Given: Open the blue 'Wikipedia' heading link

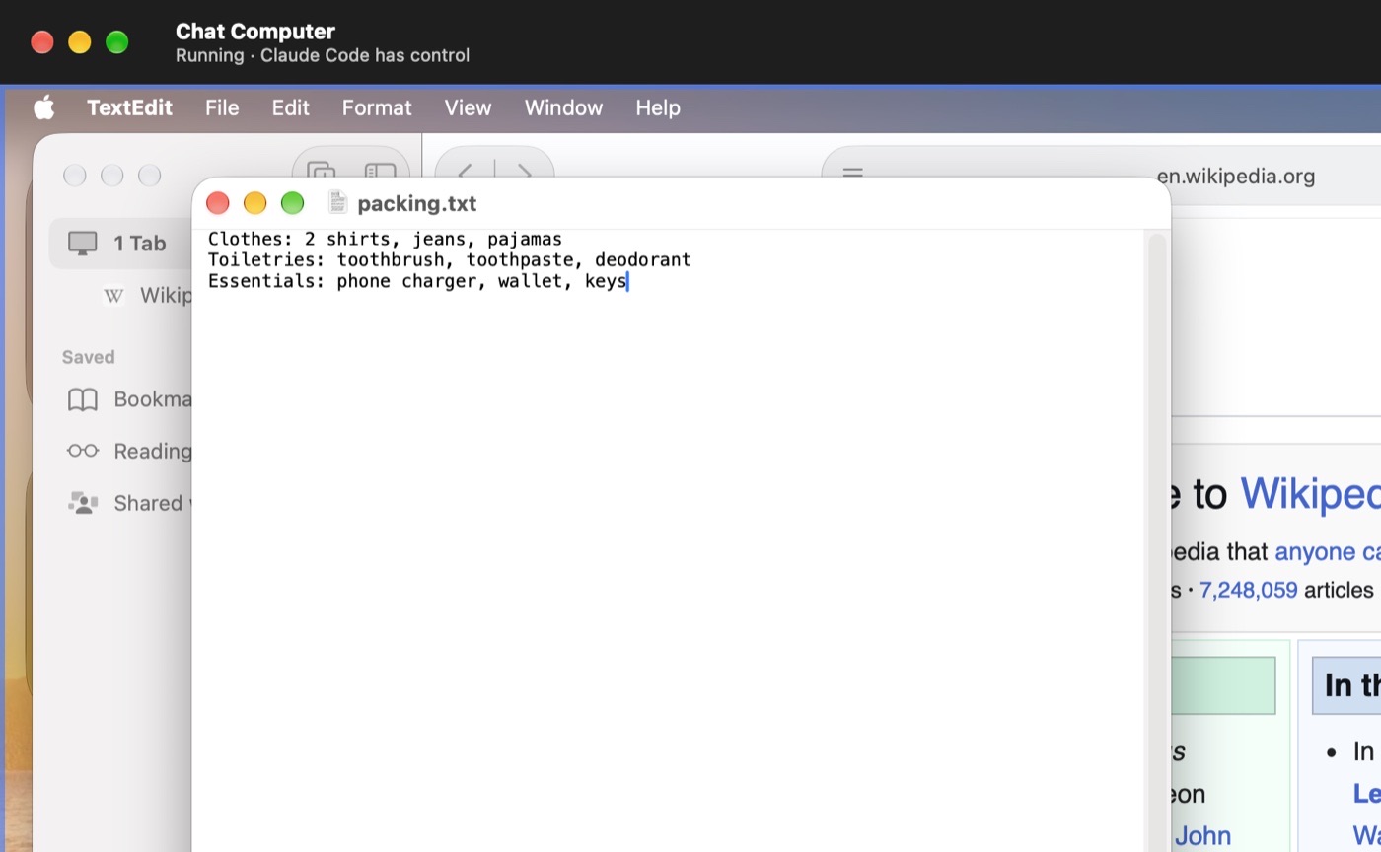Looking at the screenshot, I should pyautogui.click(x=1310, y=494).
